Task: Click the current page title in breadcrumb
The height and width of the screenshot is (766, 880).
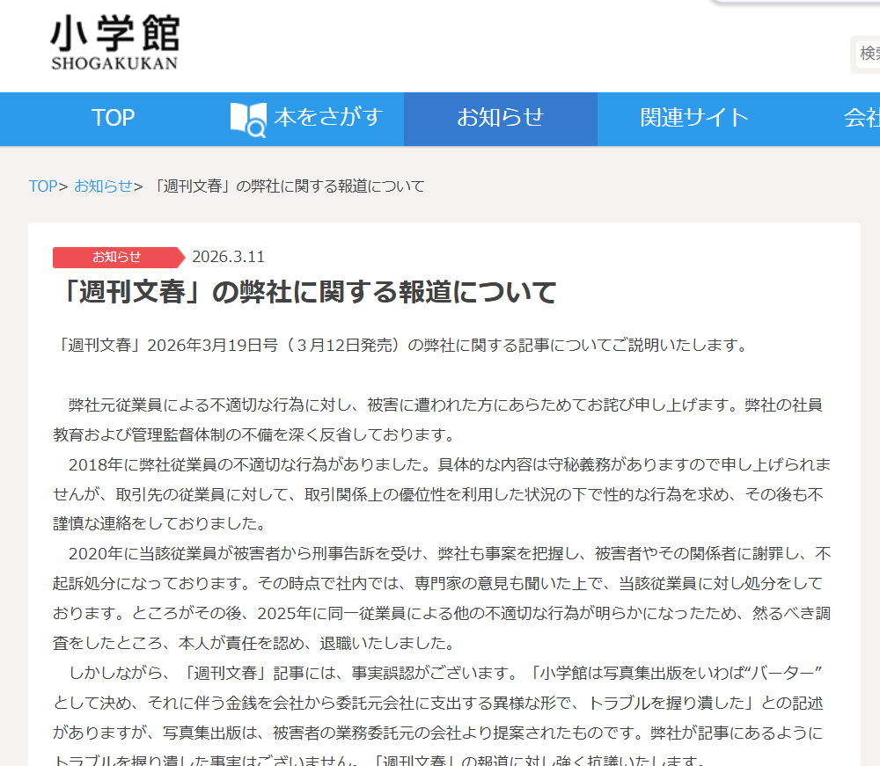Action: coord(289,186)
